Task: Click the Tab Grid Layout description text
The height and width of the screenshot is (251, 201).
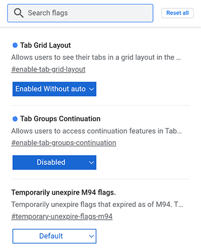Action: [96, 57]
